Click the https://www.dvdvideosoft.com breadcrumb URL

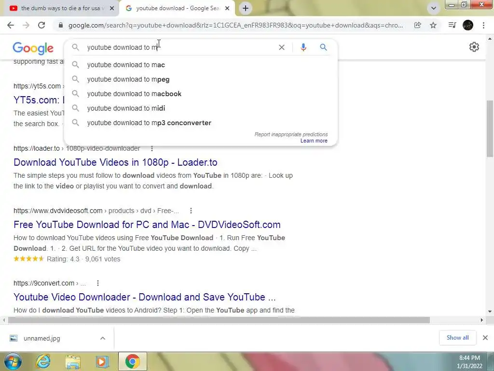[58, 211]
